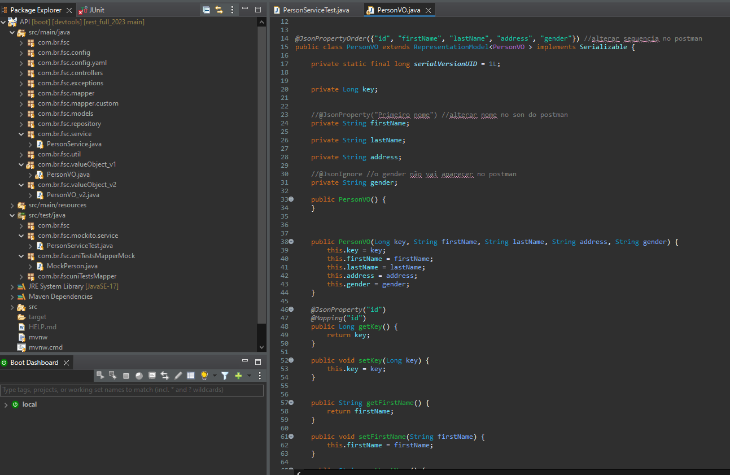Screen dimensions: 730x475
Task: Click the Boot Dashboard open console icon
Action: (152, 376)
